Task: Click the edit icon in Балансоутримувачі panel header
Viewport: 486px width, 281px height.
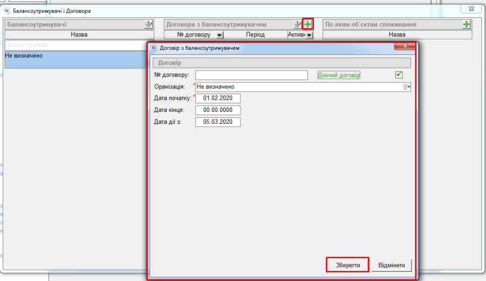Action: click(148, 24)
